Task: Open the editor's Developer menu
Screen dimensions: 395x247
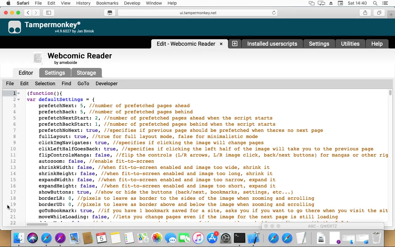Action: pos(106,83)
